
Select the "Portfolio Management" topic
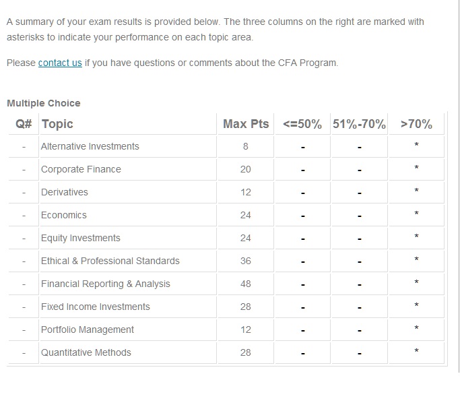click(x=88, y=329)
